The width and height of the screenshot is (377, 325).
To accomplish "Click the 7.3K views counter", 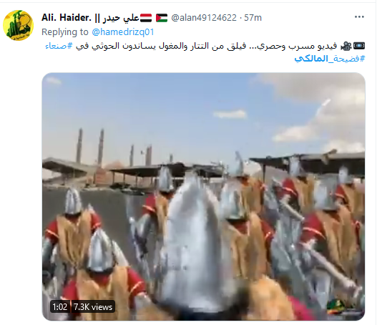I will tap(93, 307).
